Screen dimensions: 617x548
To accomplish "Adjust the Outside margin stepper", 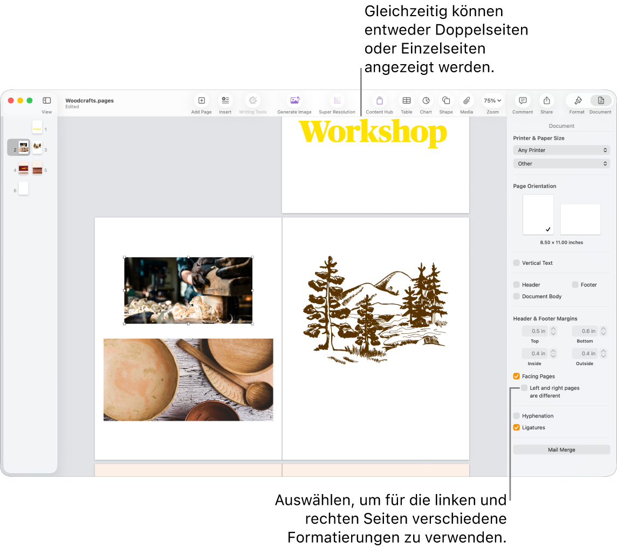I will (604, 354).
